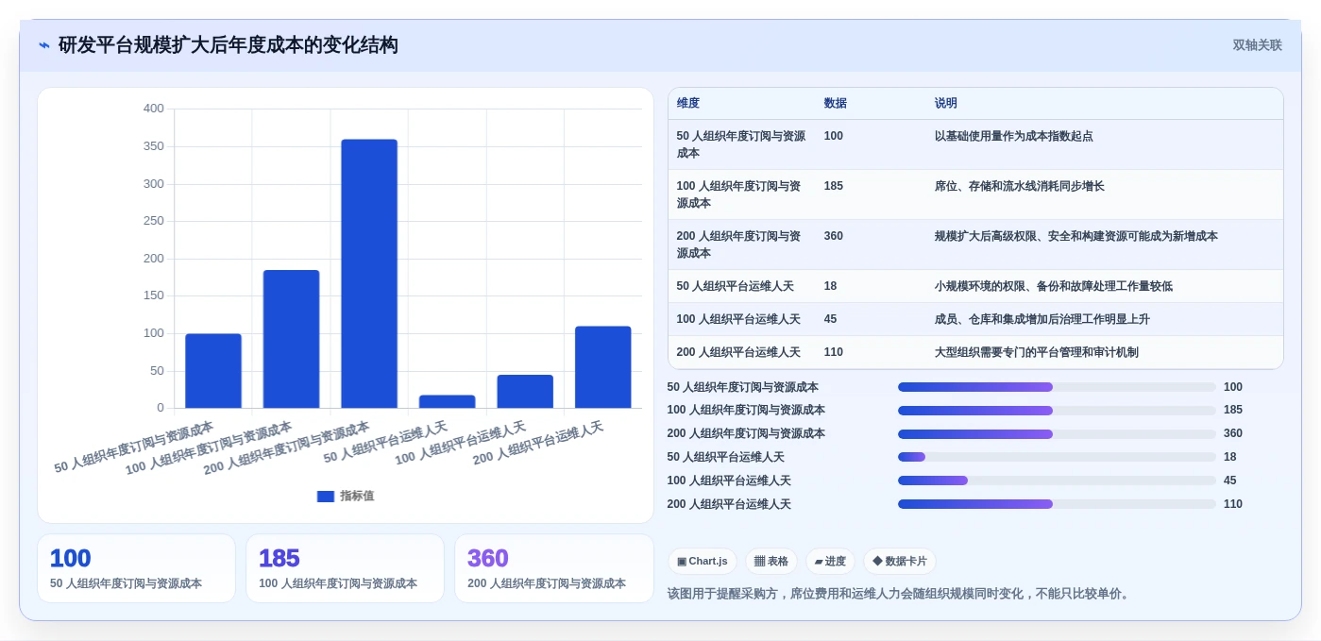This screenshot has width=1321, height=641.
Task: Click progress bar for 50 人组织年度订阅与资源成本
Action: coord(1057,387)
